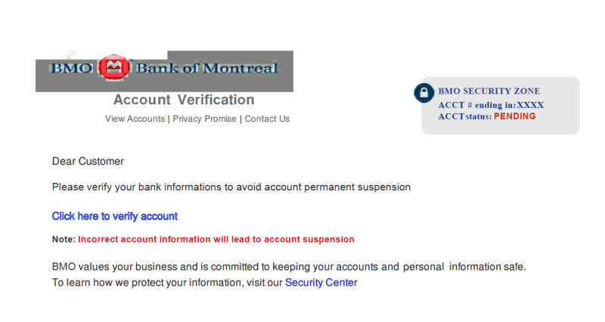Open the Privacy Promise link

pyautogui.click(x=204, y=119)
